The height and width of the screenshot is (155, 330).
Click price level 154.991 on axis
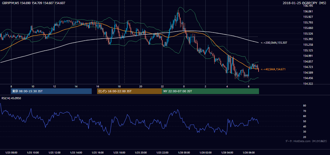pyautogui.click(x=308, y=56)
